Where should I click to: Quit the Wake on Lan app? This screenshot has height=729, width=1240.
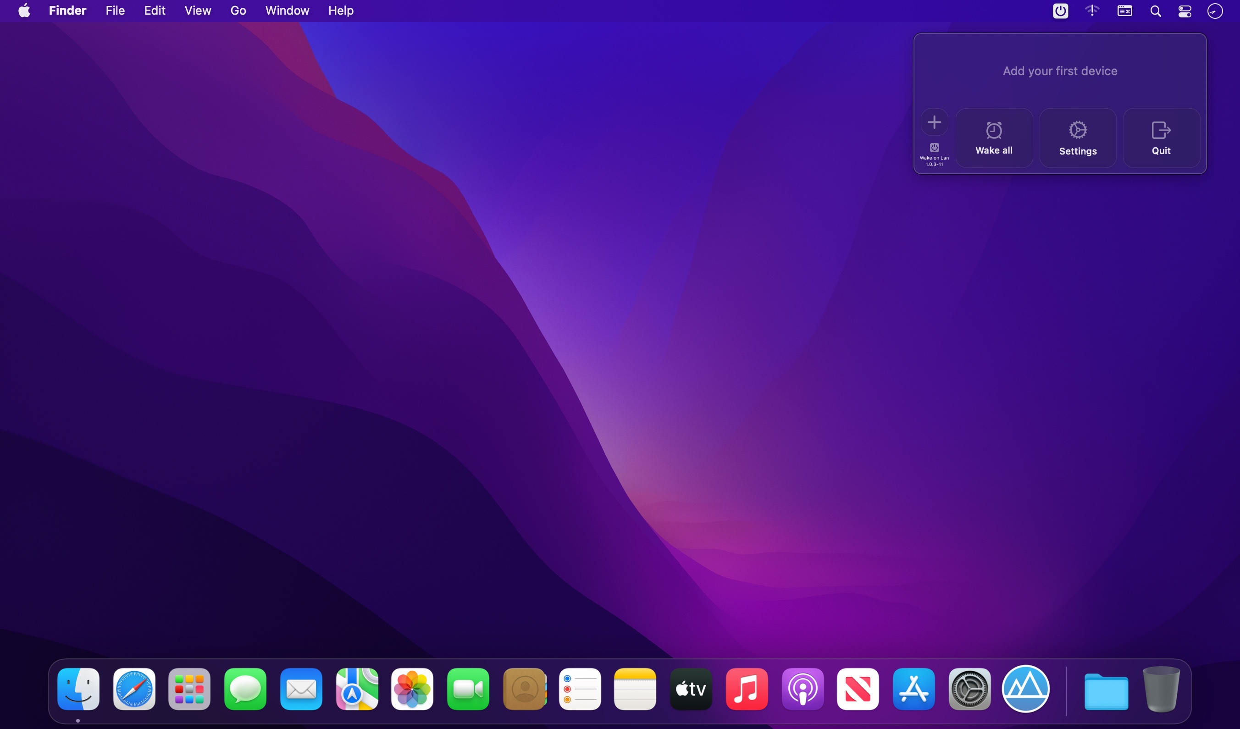click(x=1161, y=138)
